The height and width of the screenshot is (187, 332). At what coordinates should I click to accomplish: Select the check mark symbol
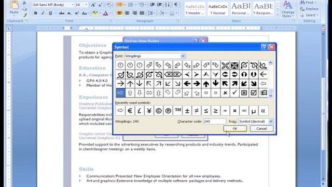click(234, 92)
